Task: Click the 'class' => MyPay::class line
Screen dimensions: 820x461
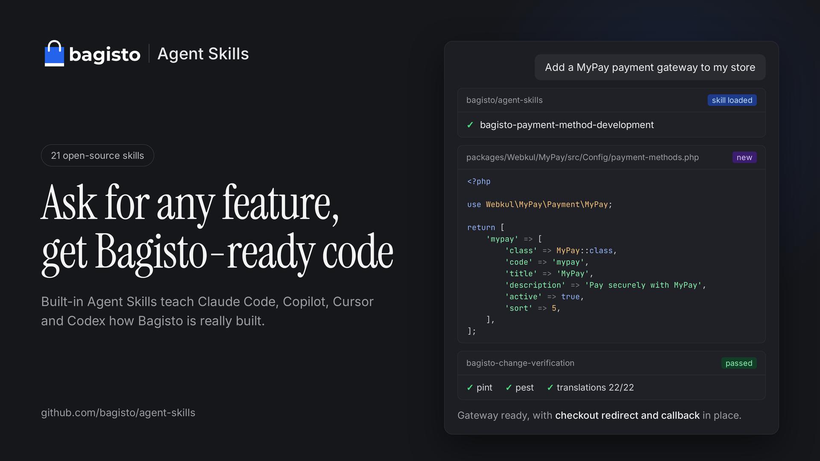Action: [x=561, y=251]
